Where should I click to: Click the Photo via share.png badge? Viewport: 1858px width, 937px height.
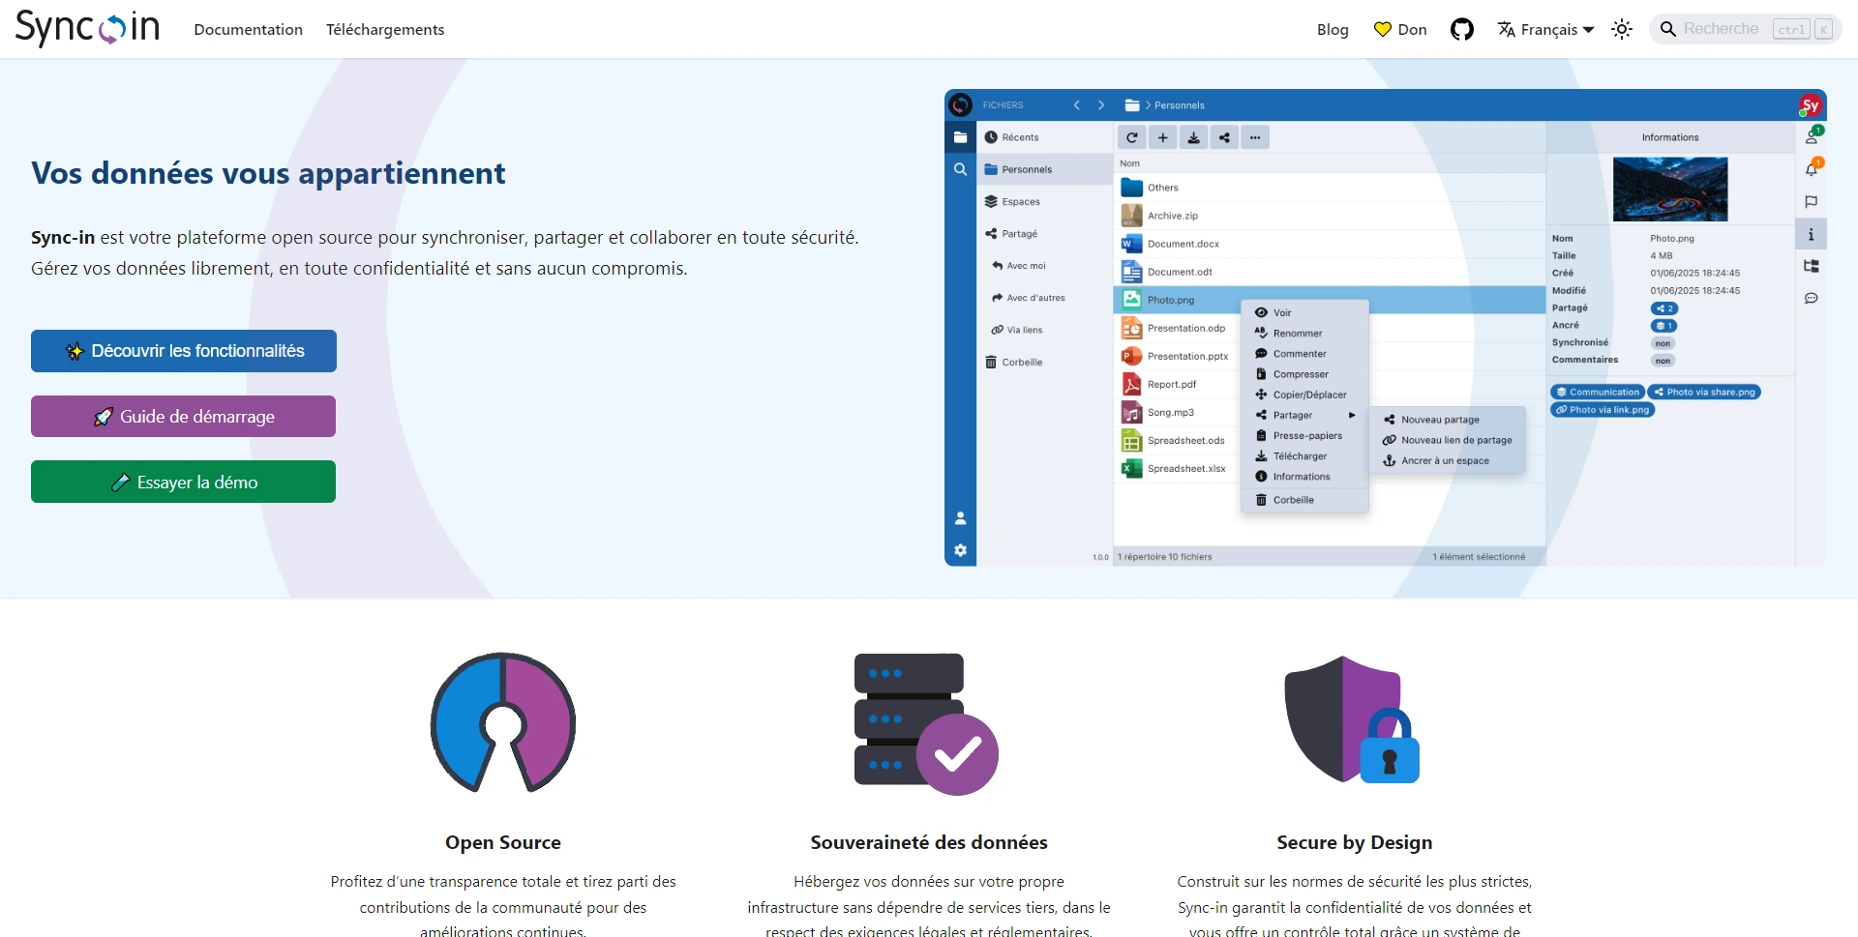pyautogui.click(x=1704, y=392)
